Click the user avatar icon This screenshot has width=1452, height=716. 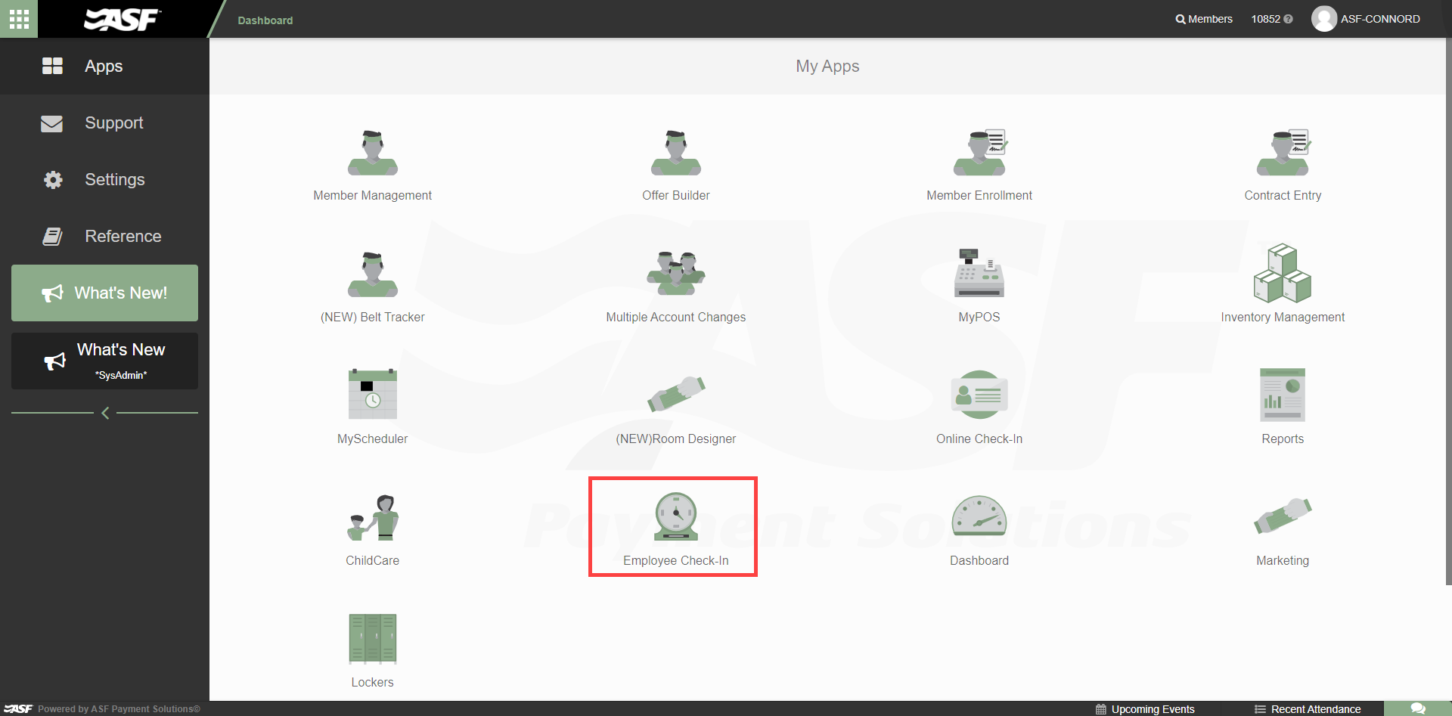[1323, 19]
